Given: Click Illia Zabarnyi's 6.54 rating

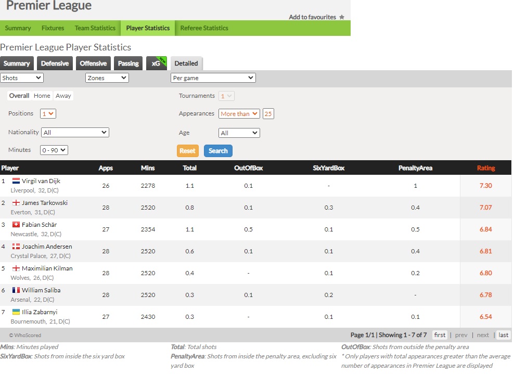Looking at the screenshot, I should pos(486,317).
